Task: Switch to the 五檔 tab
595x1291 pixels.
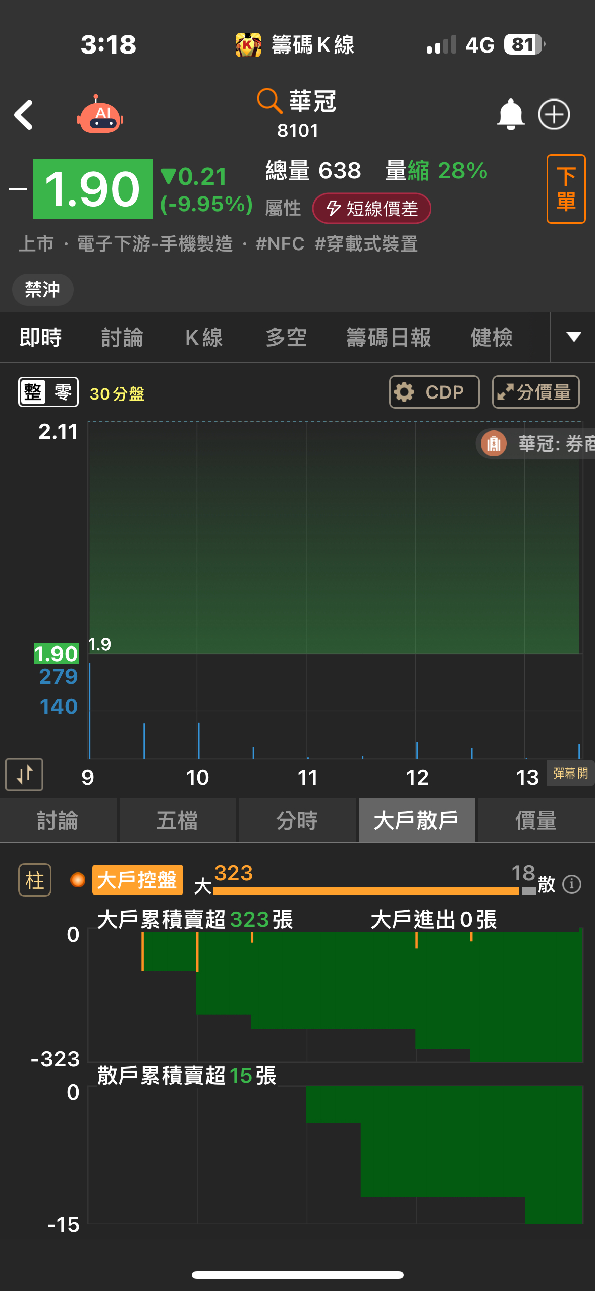Action: [x=178, y=820]
